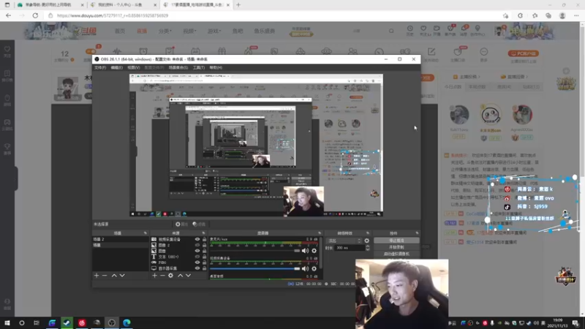Toggle visibility eye of 图像 2 source
Screen dimensions: 585x329
point(197,245)
